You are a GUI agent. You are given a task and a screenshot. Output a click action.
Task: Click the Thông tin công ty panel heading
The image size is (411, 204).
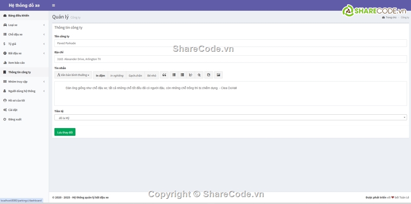(68, 28)
